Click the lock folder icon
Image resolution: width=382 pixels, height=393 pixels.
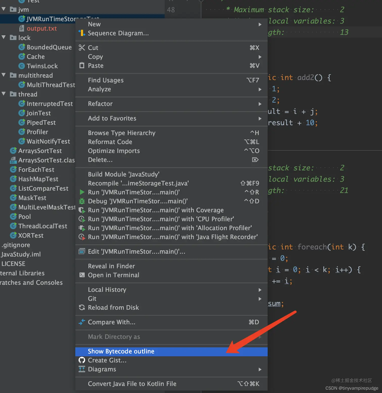[x=13, y=38]
